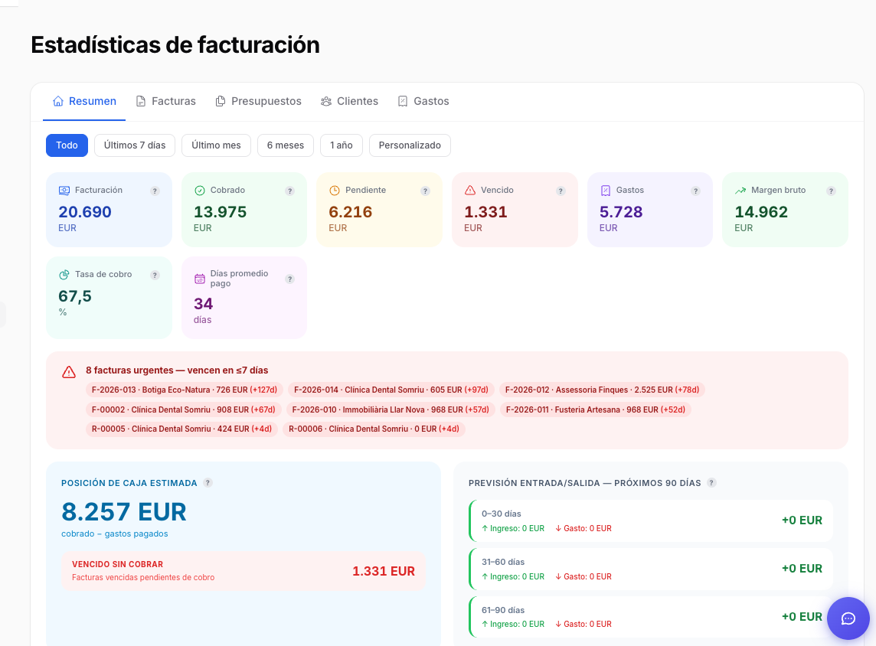876x646 pixels.
Task: Switch to the Facturas tab
Action: click(x=166, y=101)
